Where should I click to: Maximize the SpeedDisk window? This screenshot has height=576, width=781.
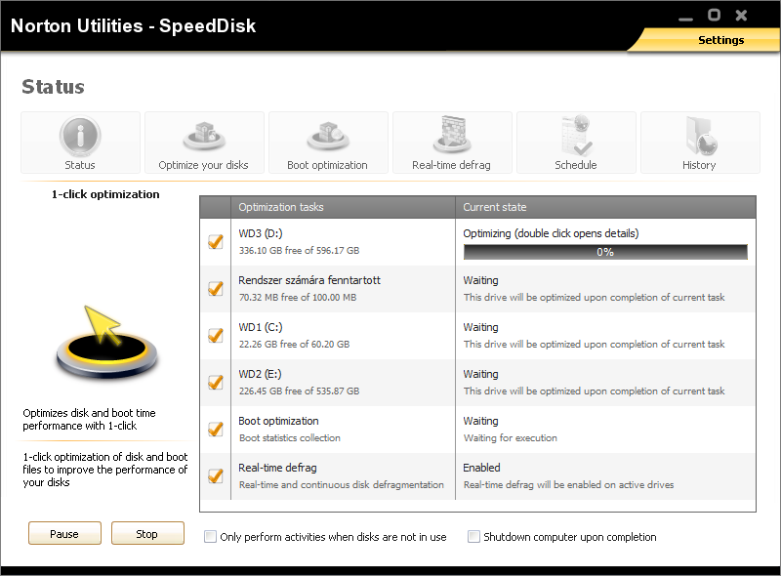[715, 15]
